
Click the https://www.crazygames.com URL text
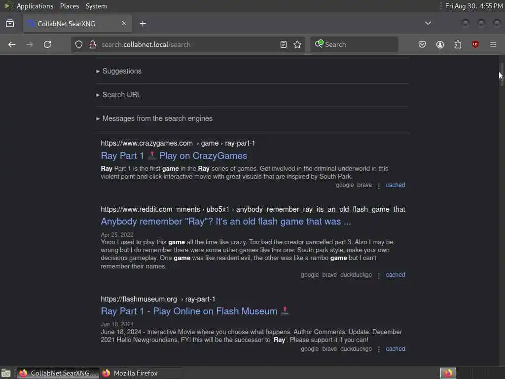coord(146,143)
